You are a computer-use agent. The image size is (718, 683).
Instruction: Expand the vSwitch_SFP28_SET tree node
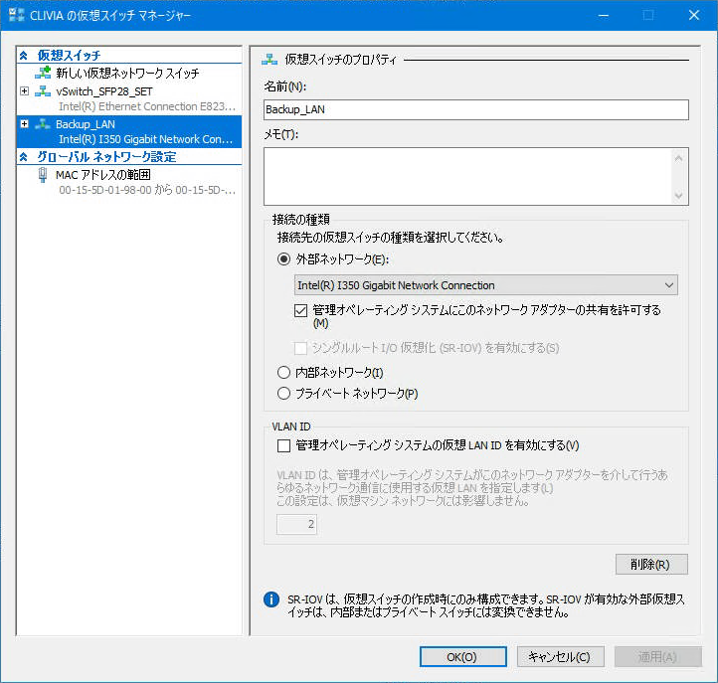tap(25, 91)
